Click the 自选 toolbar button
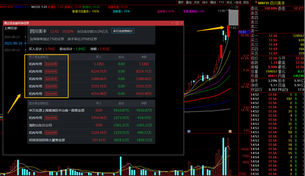The height and width of the screenshot is (176, 305). click(238, 2)
